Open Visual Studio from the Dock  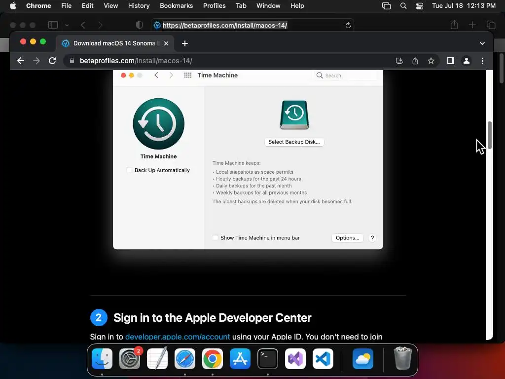click(x=295, y=359)
